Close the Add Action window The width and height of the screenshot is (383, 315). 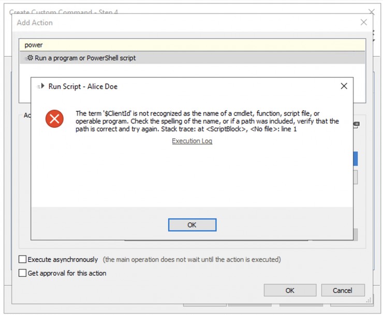point(364,22)
